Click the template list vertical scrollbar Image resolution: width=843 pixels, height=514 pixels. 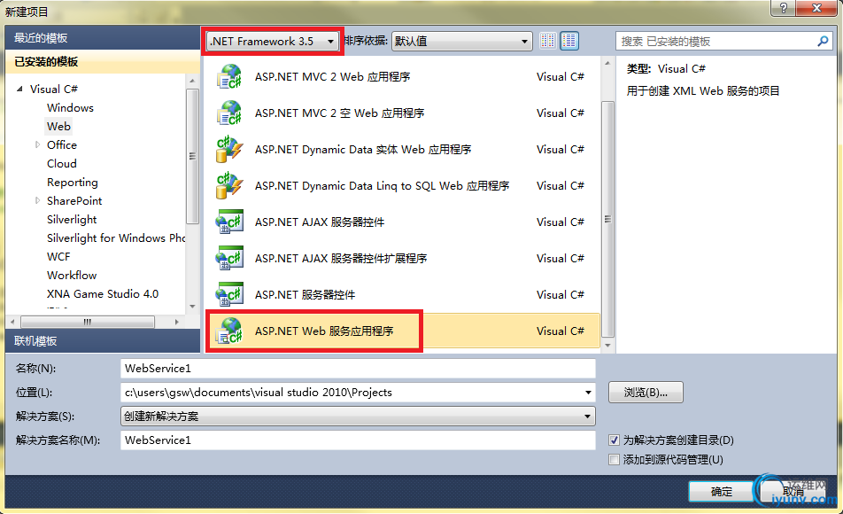pos(607,218)
